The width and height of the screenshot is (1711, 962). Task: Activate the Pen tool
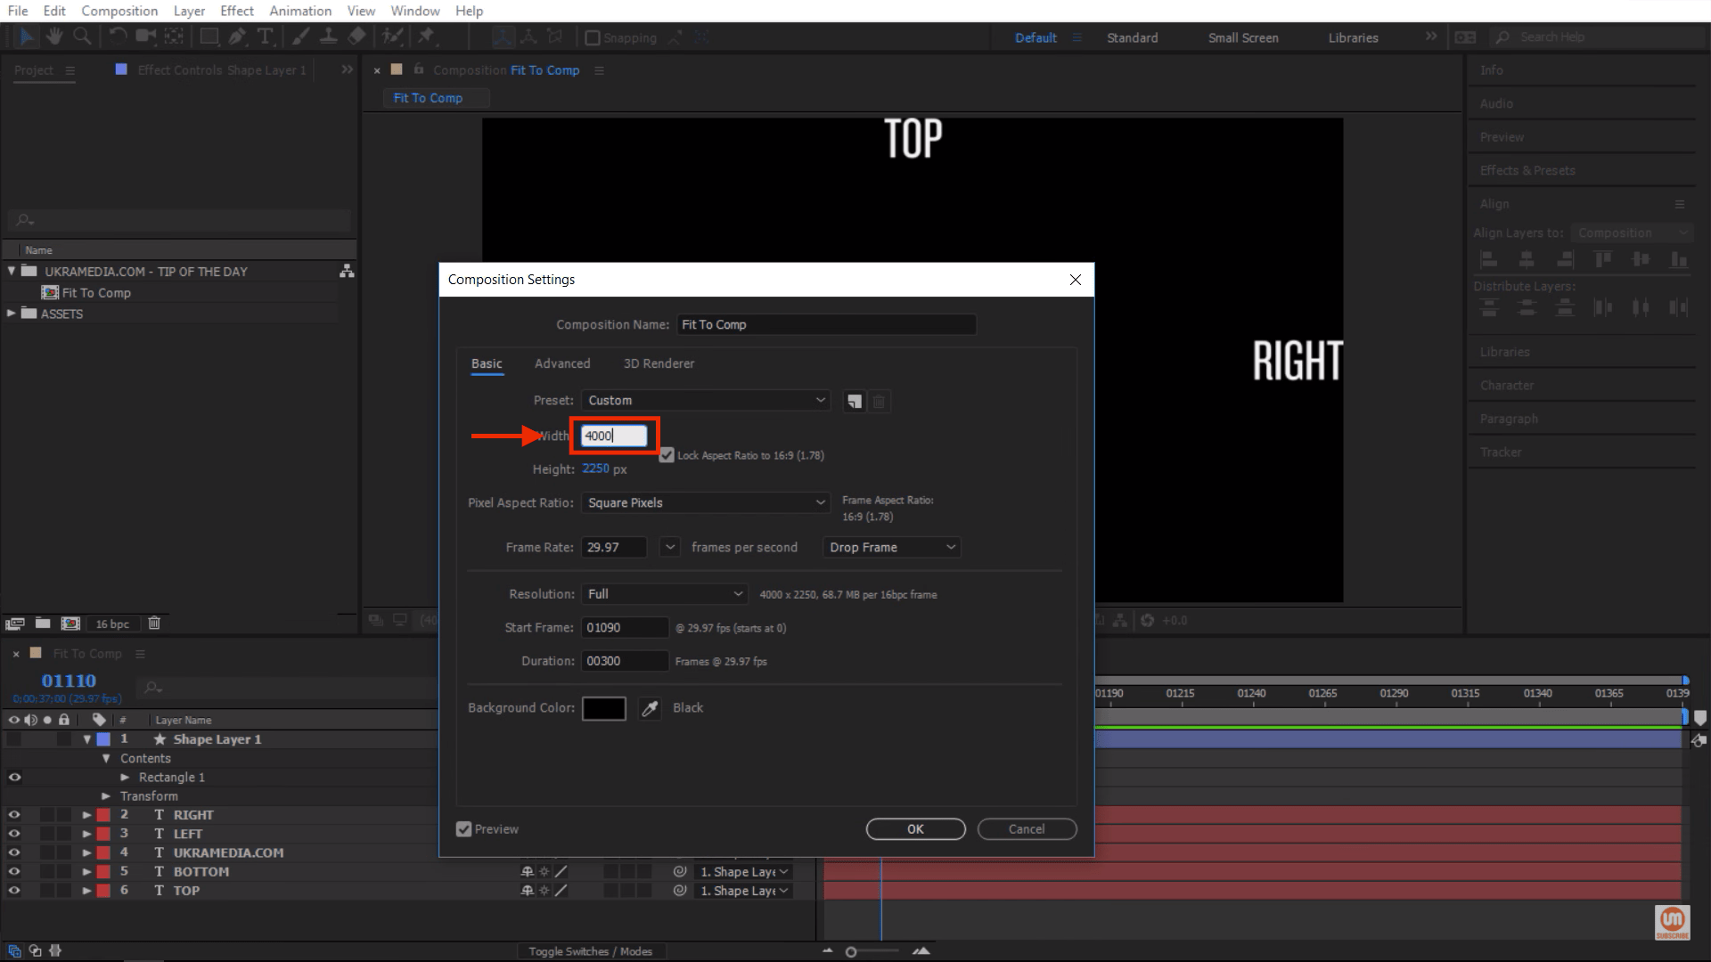tap(237, 37)
